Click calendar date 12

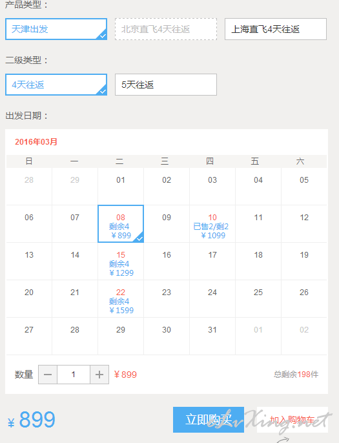[x=304, y=223]
